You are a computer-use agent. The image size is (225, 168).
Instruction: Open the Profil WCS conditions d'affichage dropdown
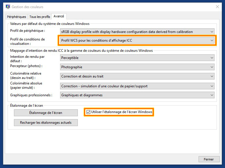[x=137, y=40]
